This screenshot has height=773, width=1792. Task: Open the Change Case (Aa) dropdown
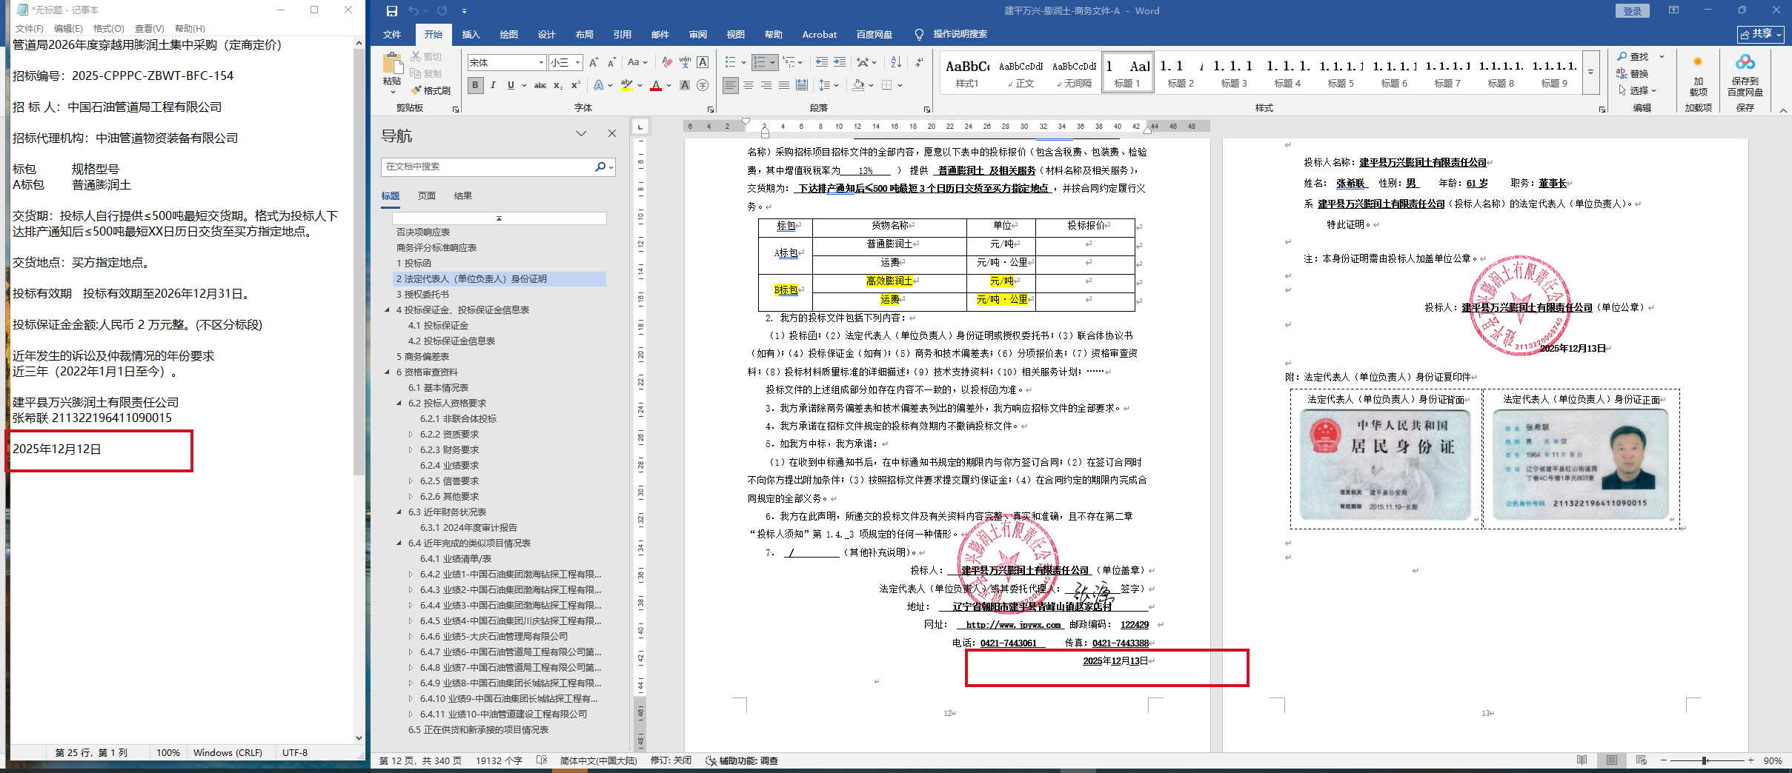(637, 63)
